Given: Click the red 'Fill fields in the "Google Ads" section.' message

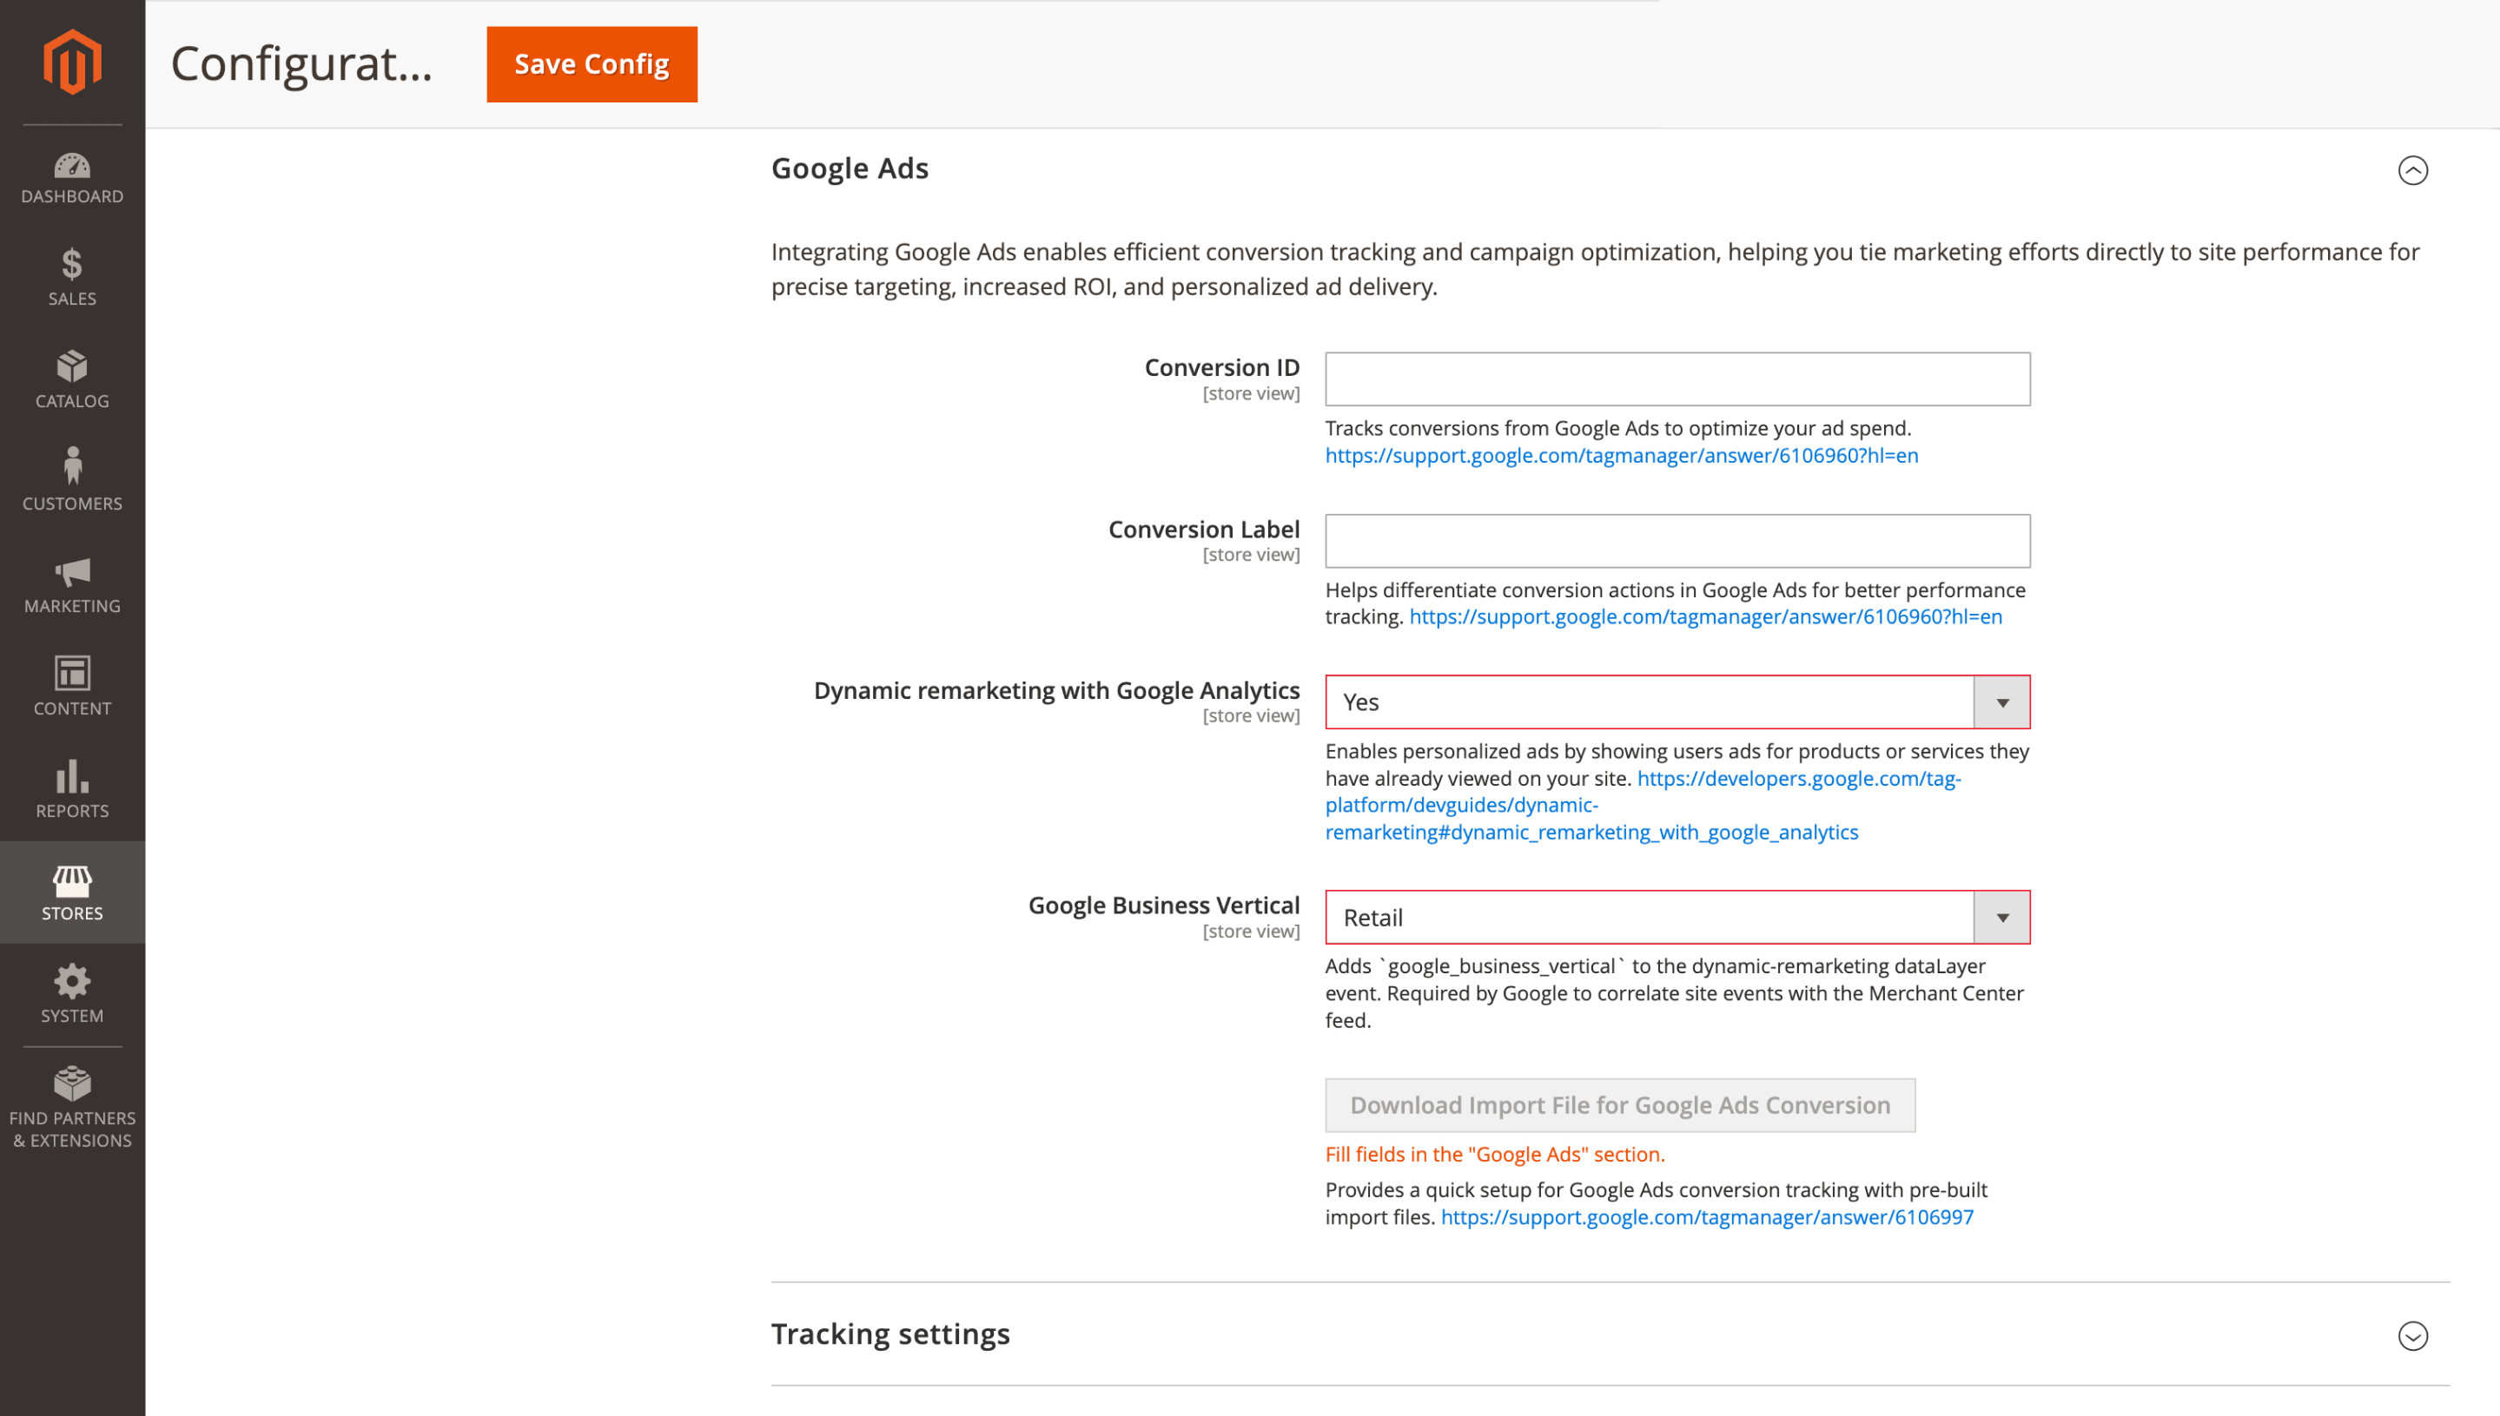Looking at the screenshot, I should [1494, 1155].
